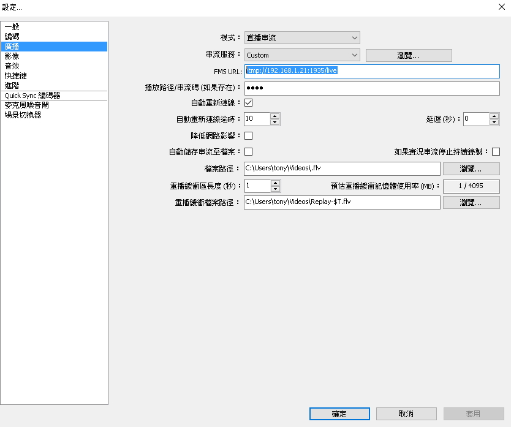Viewport: 511px width, 427px height.
Task: Enable the 自動儲存串流至檔案 checkbox
Action: coord(248,151)
